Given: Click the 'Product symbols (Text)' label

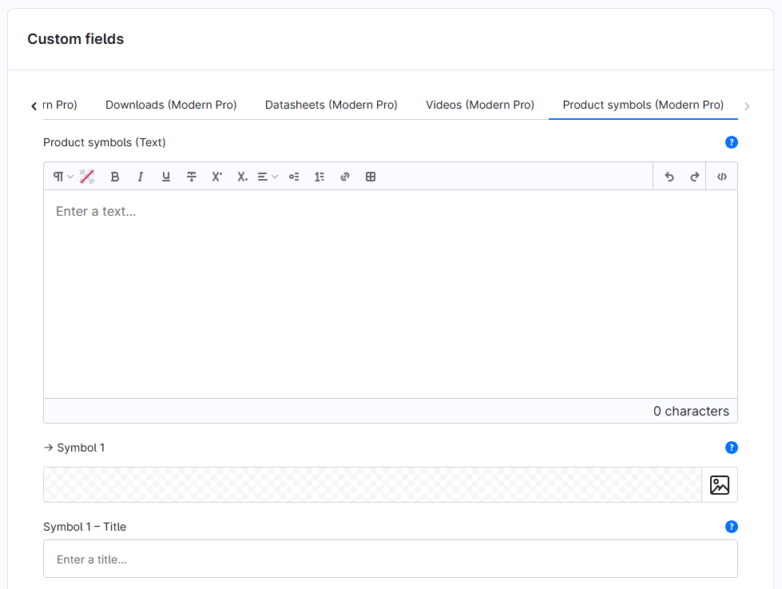Looking at the screenshot, I should [104, 143].
